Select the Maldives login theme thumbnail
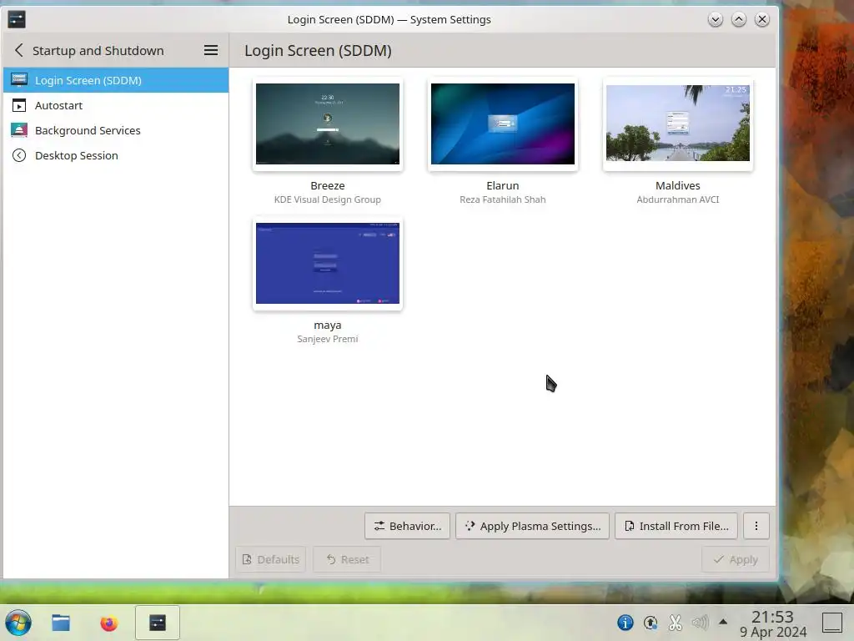 (677, 124)
